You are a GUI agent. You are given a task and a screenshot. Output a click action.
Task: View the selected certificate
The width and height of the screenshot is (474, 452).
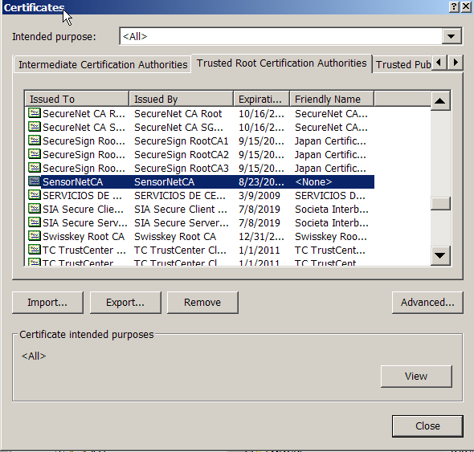pyautogui.click(x=416, y=377)
